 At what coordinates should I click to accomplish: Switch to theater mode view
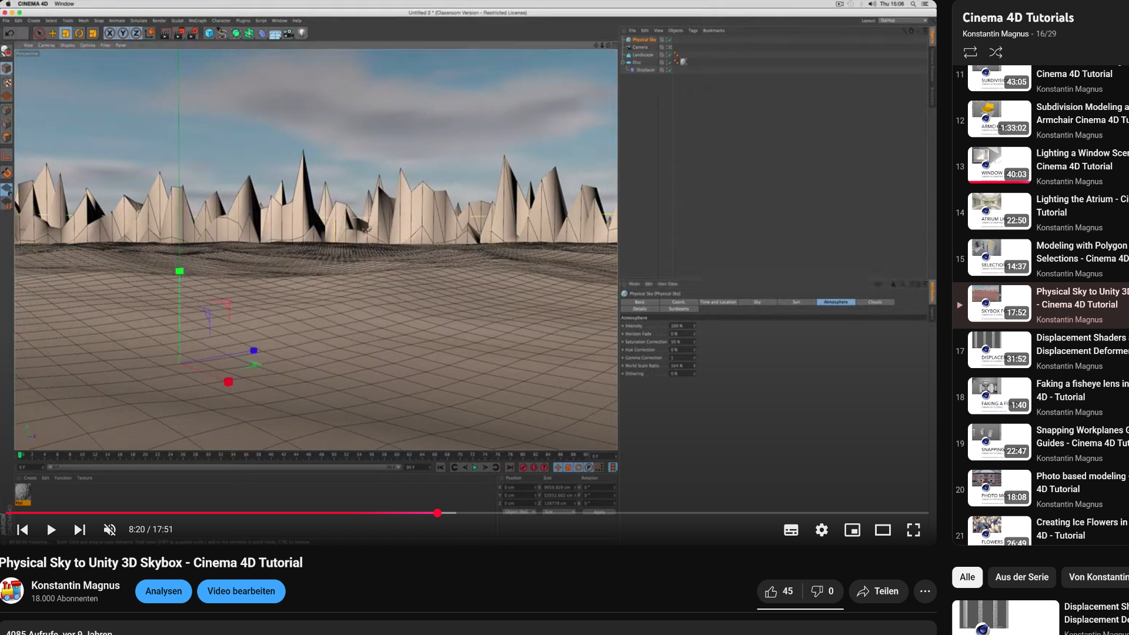[x=883, y=530]
